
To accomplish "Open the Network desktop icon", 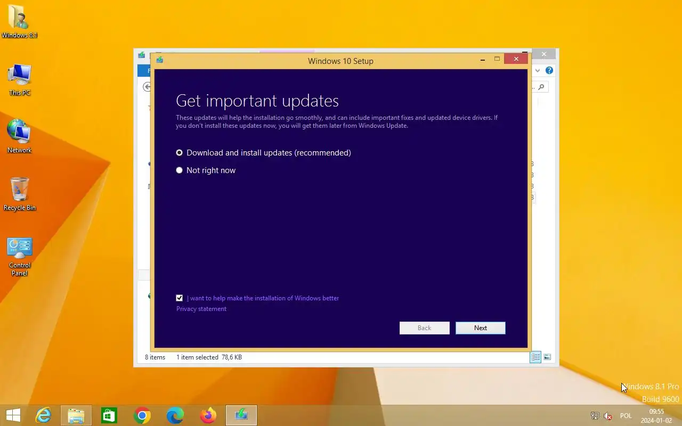I will click(19, 137).
